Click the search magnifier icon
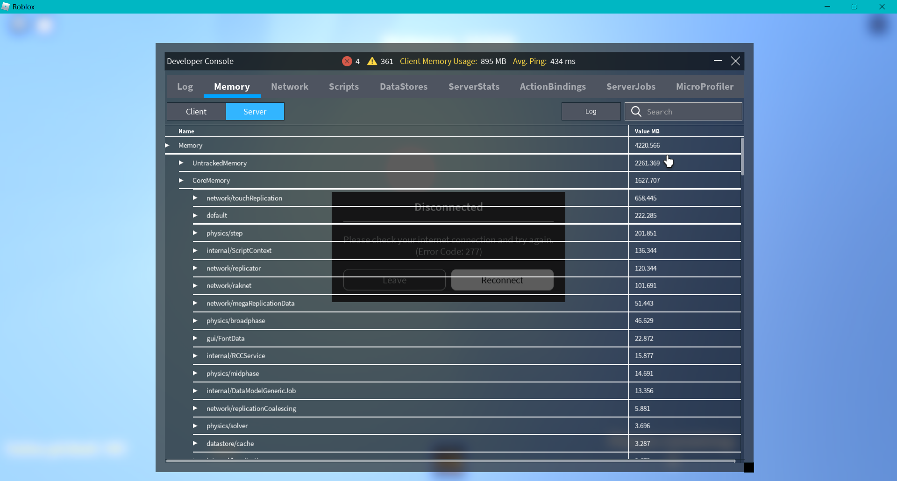The image size is (897, 481). [636, 111]
